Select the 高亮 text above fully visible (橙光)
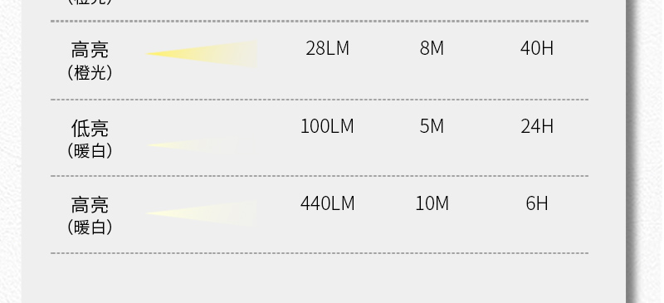 point(90,50)
